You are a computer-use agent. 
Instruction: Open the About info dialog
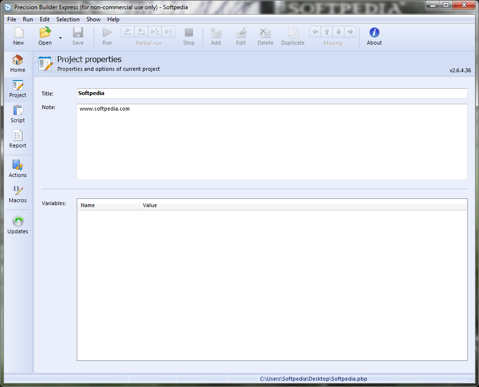pyautogui.click(x=374, y=36)
